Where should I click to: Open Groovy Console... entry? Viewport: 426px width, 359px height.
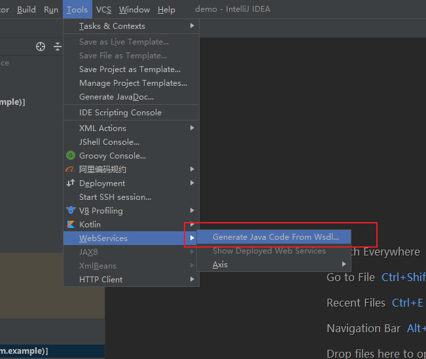pyautogui.click(x=132, y=155)
